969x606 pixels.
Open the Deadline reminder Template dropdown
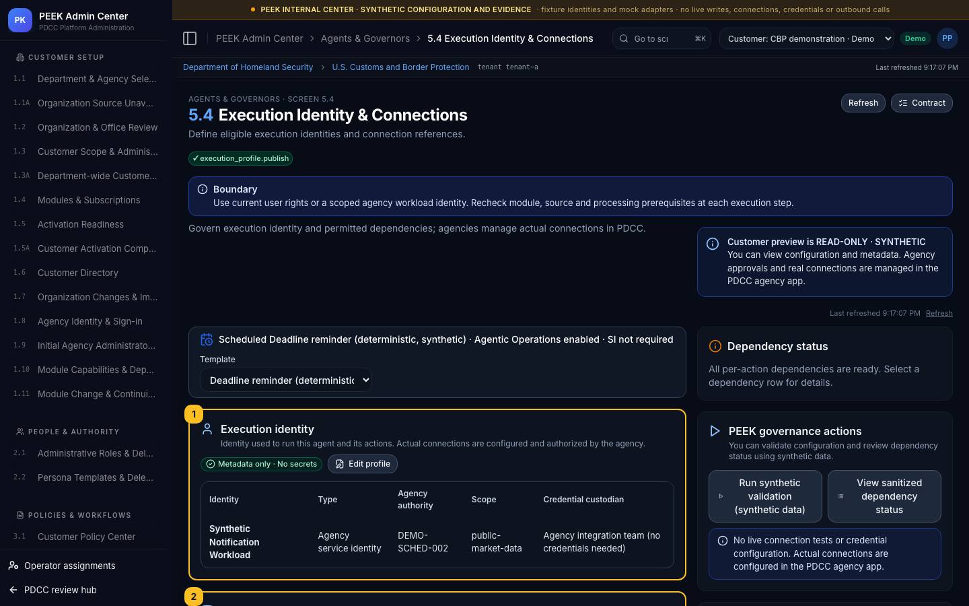tap(286, 380)
